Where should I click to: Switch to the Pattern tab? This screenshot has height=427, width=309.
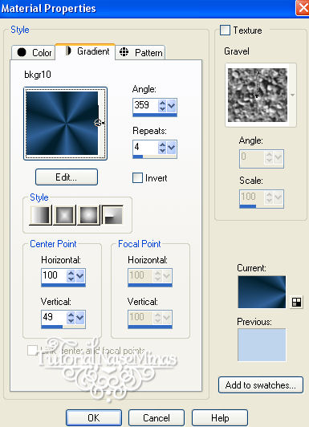click(140, 52)
